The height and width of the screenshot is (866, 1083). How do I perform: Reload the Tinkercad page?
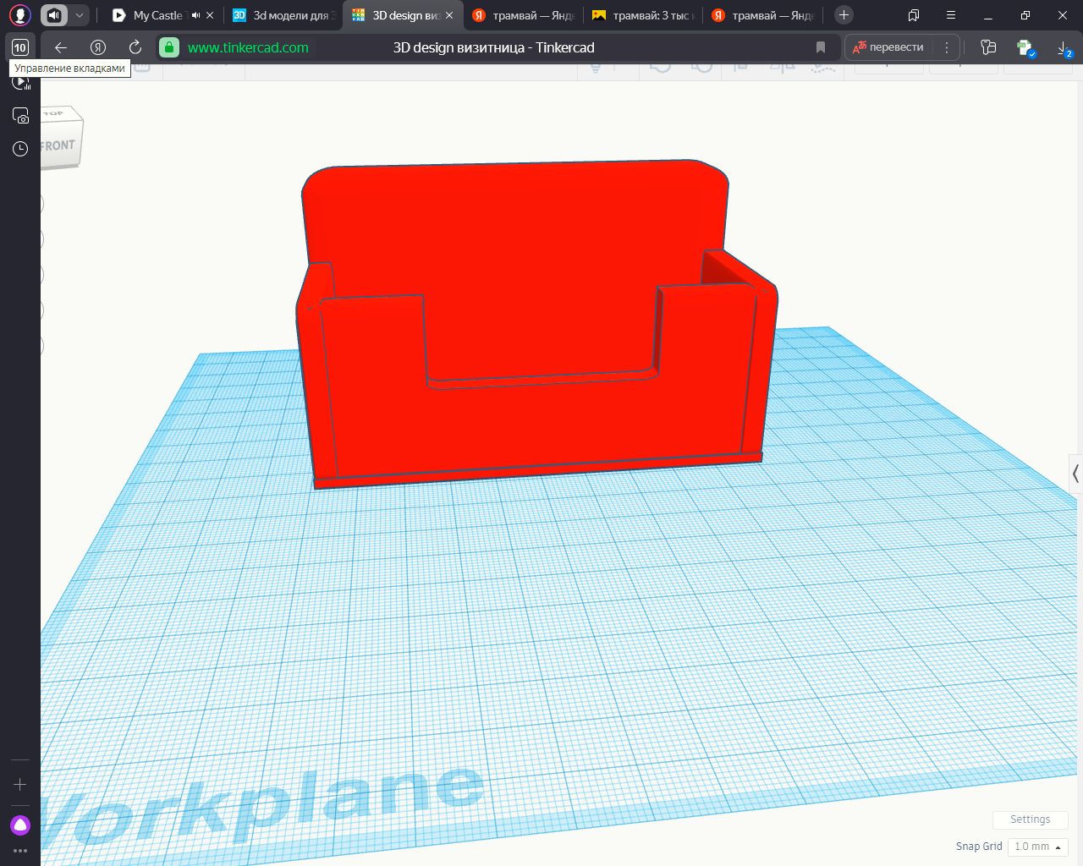pyautogui.click(x=135, y=47)
